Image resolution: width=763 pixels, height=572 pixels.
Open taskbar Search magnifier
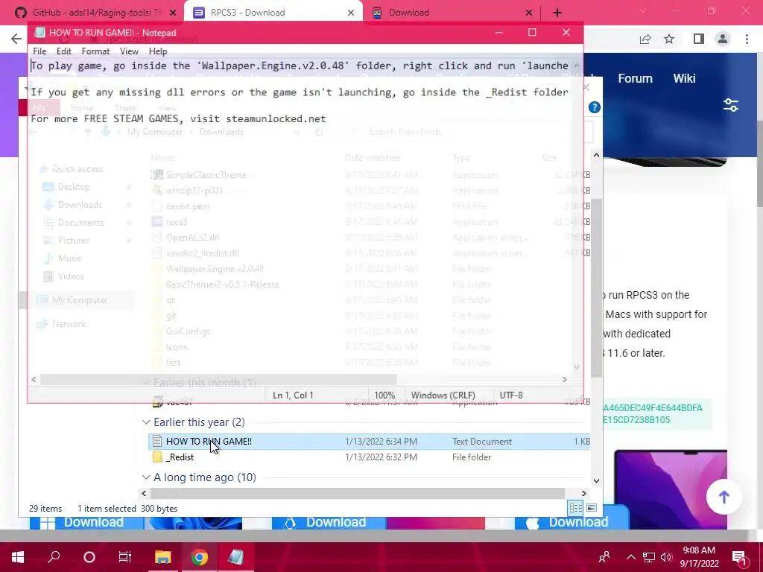(x=54, y=557)
